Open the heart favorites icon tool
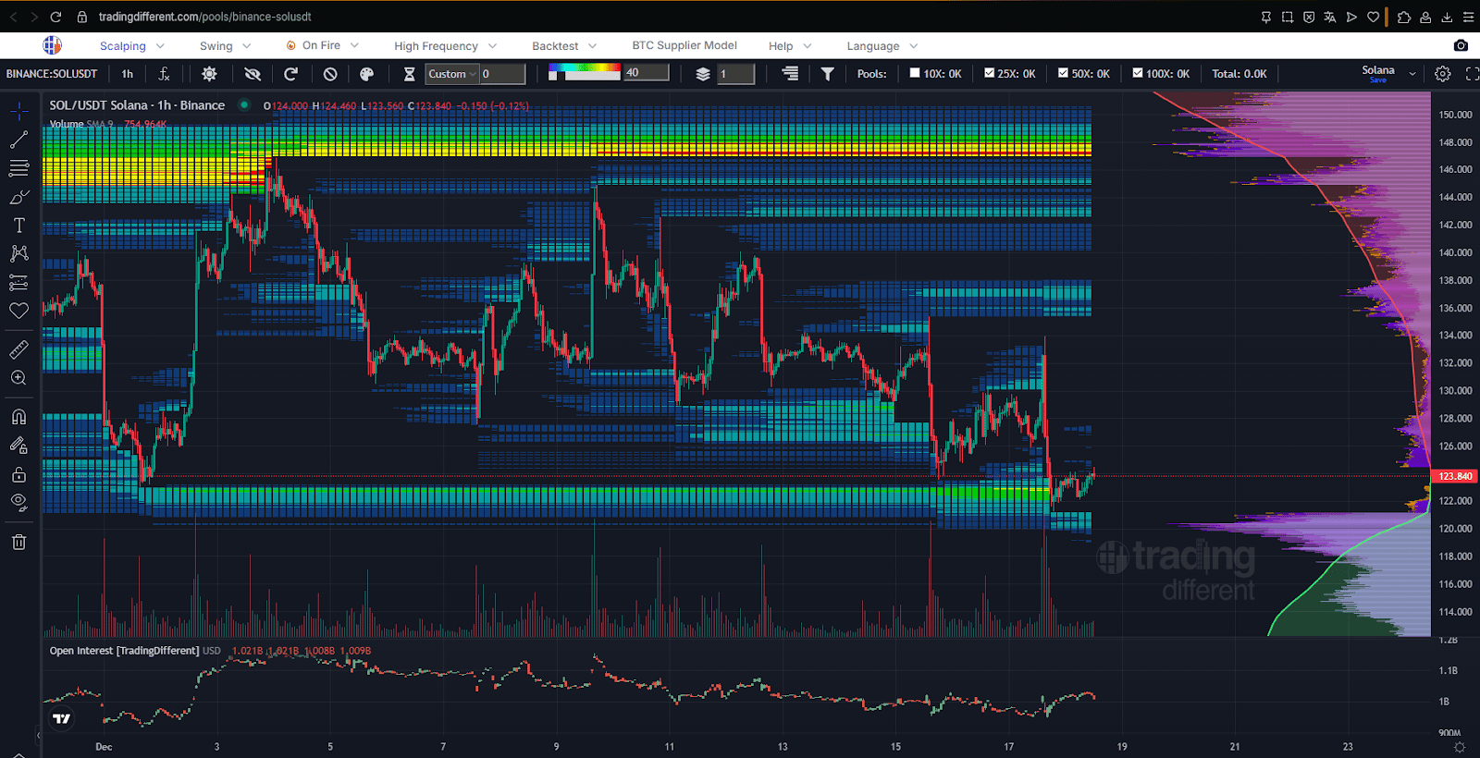 pyautogui.click(x=18, y=312)
